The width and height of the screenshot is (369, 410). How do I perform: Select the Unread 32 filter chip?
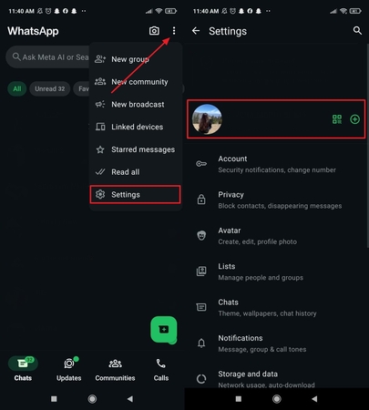pos(50,88)
